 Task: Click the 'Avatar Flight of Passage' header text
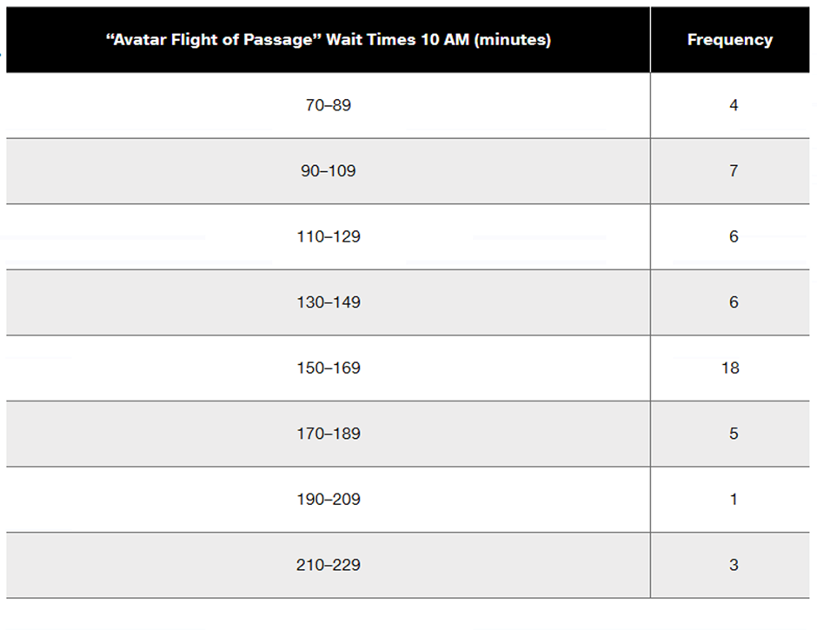(213, 40)
